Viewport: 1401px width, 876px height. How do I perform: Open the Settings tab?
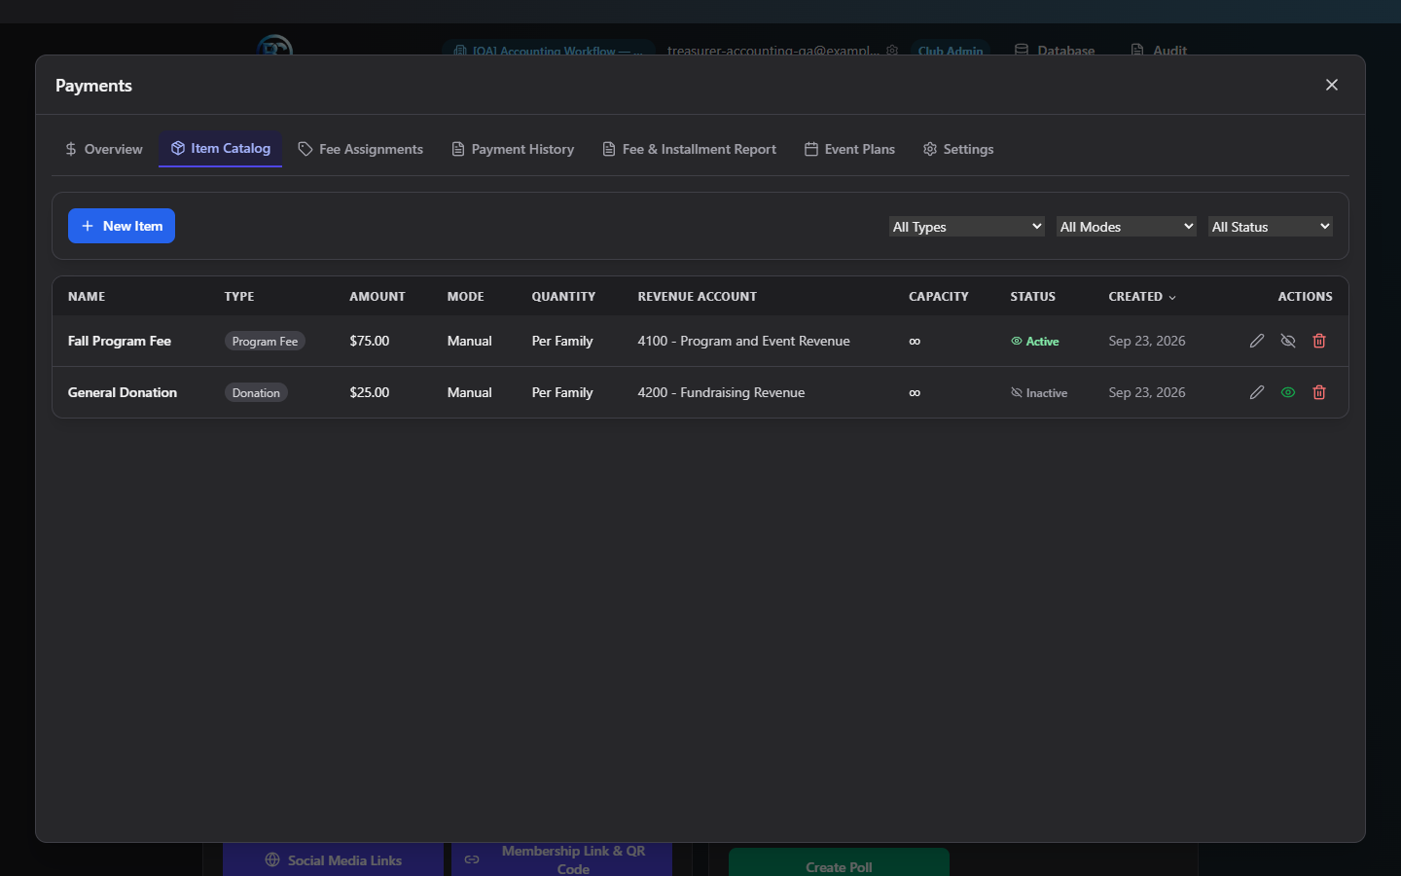tap(958, 149)
